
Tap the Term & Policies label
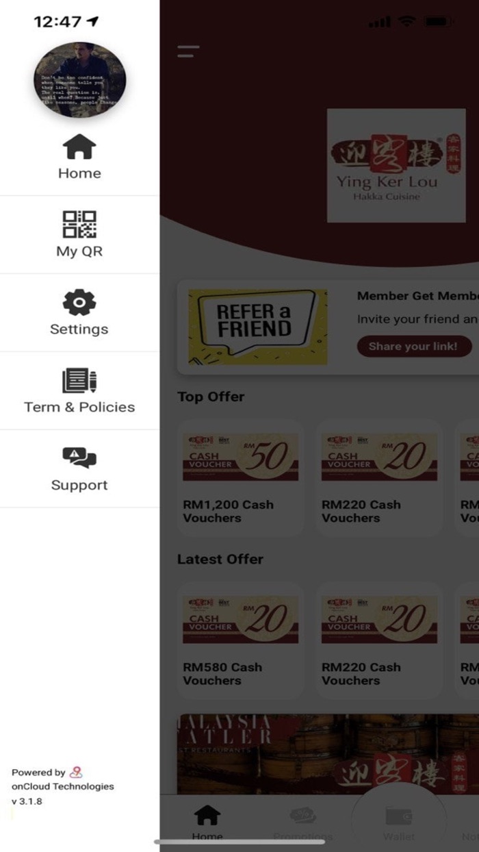[79, 407]
